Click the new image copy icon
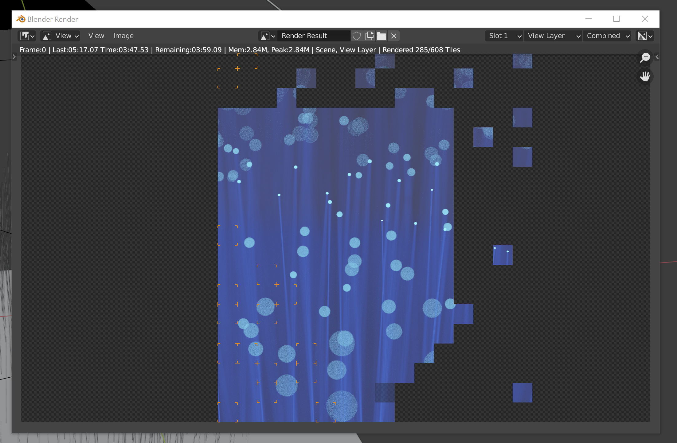This screenshot has width=677, height=443. [x=369, y=36]
